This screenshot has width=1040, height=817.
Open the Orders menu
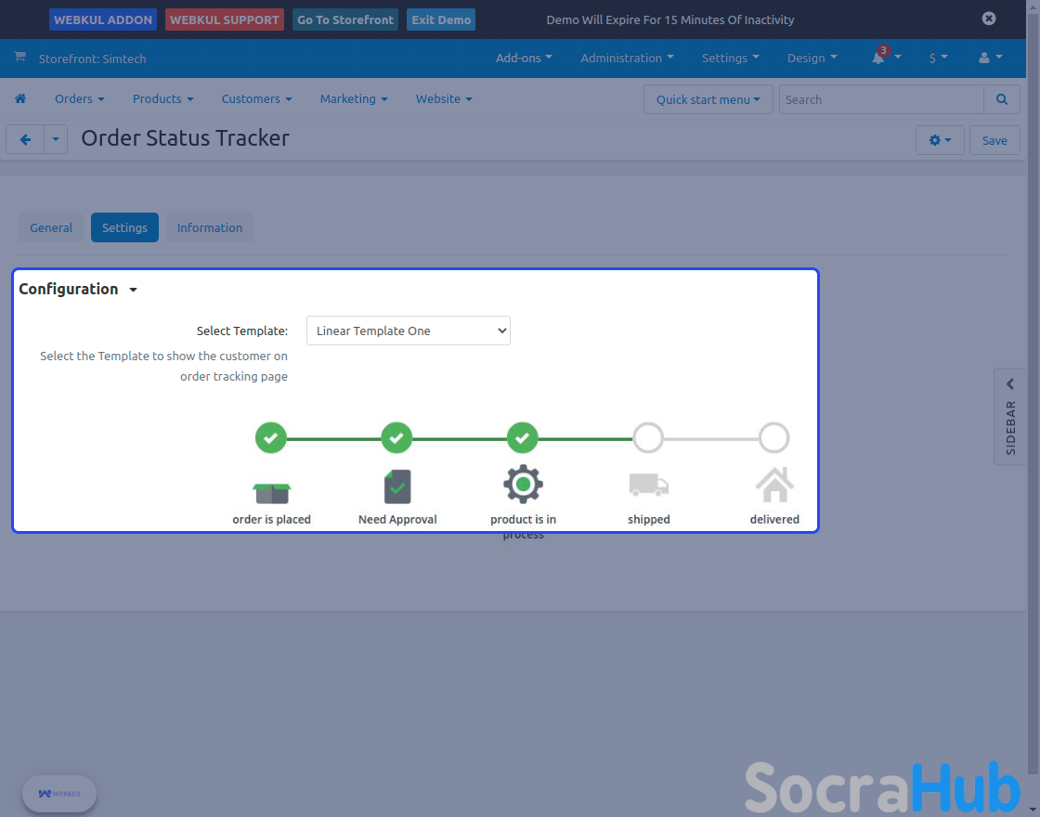[80, 98]
